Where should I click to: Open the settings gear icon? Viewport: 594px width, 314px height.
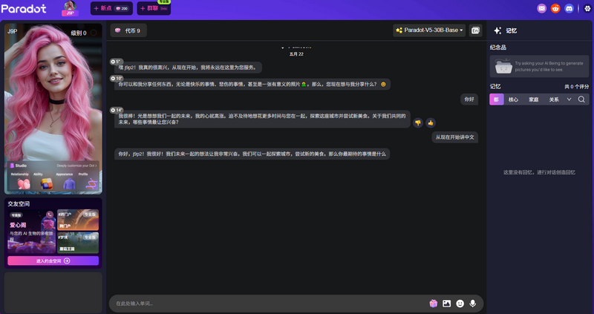(x=587, y=8)
